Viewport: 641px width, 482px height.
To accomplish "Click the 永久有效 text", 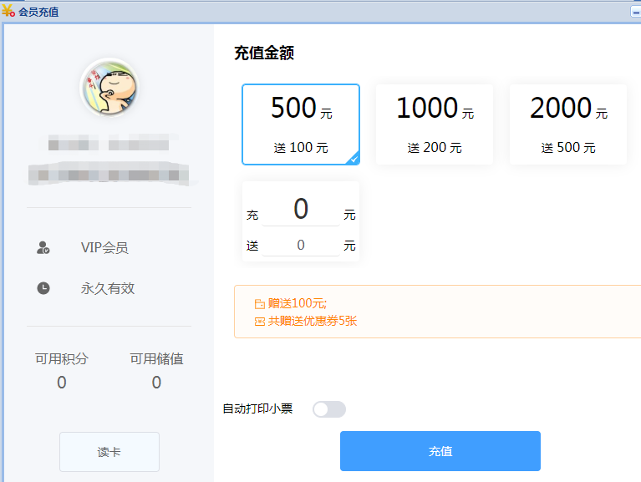I will click(108, 288).
